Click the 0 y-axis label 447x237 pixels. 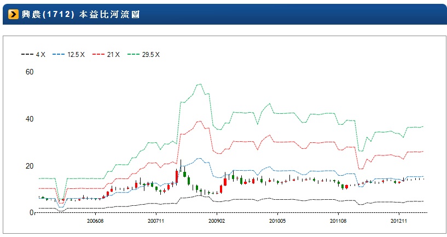32,213
